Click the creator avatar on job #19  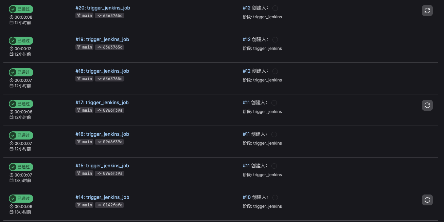275,40
